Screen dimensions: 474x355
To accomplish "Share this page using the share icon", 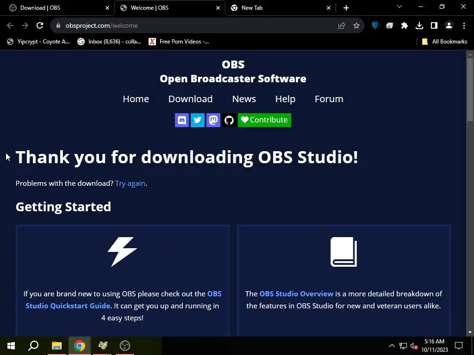I will 342,26.
